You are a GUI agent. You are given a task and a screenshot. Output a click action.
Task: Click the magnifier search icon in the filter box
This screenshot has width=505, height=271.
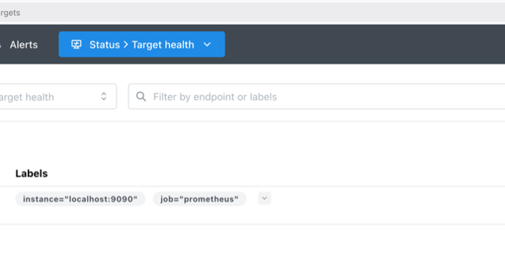tap(141, 96)
